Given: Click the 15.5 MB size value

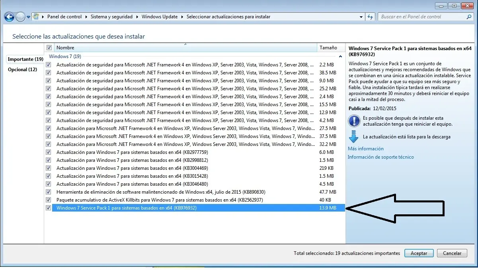Looking at the screenshot, I should pyautogui.click(x=328, y=104).
